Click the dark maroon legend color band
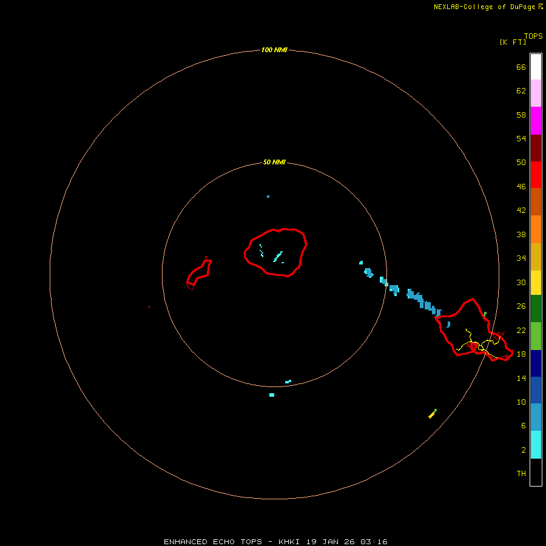 (536, 148)
